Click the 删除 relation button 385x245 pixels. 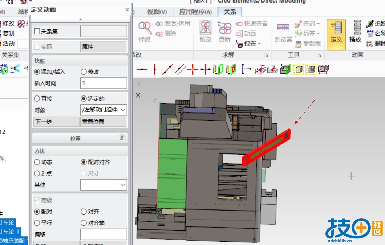coord(166,33)
